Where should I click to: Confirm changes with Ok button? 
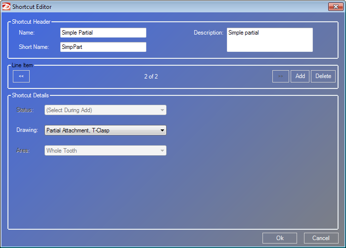pyautogui.click(x=280, y=238)
